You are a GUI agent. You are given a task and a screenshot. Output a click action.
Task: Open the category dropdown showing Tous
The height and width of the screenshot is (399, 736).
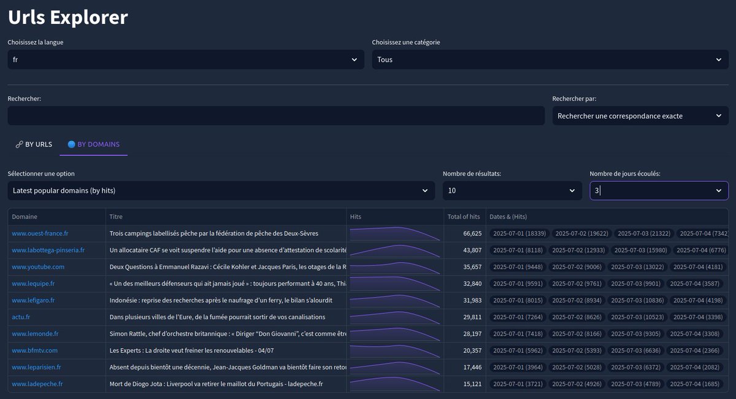tap(550, 60)
